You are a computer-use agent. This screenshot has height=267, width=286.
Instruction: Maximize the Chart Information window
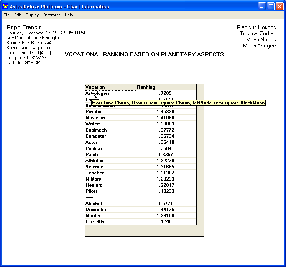coord(270,7)
